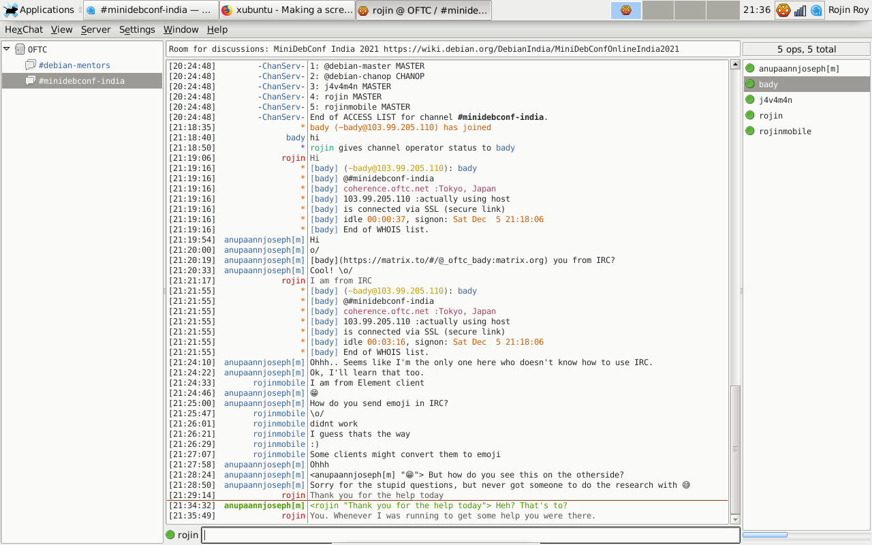Viewport: 872px width, 545px height.
Task: Click the blue messenger tray icon
Action: click(816, 10)
